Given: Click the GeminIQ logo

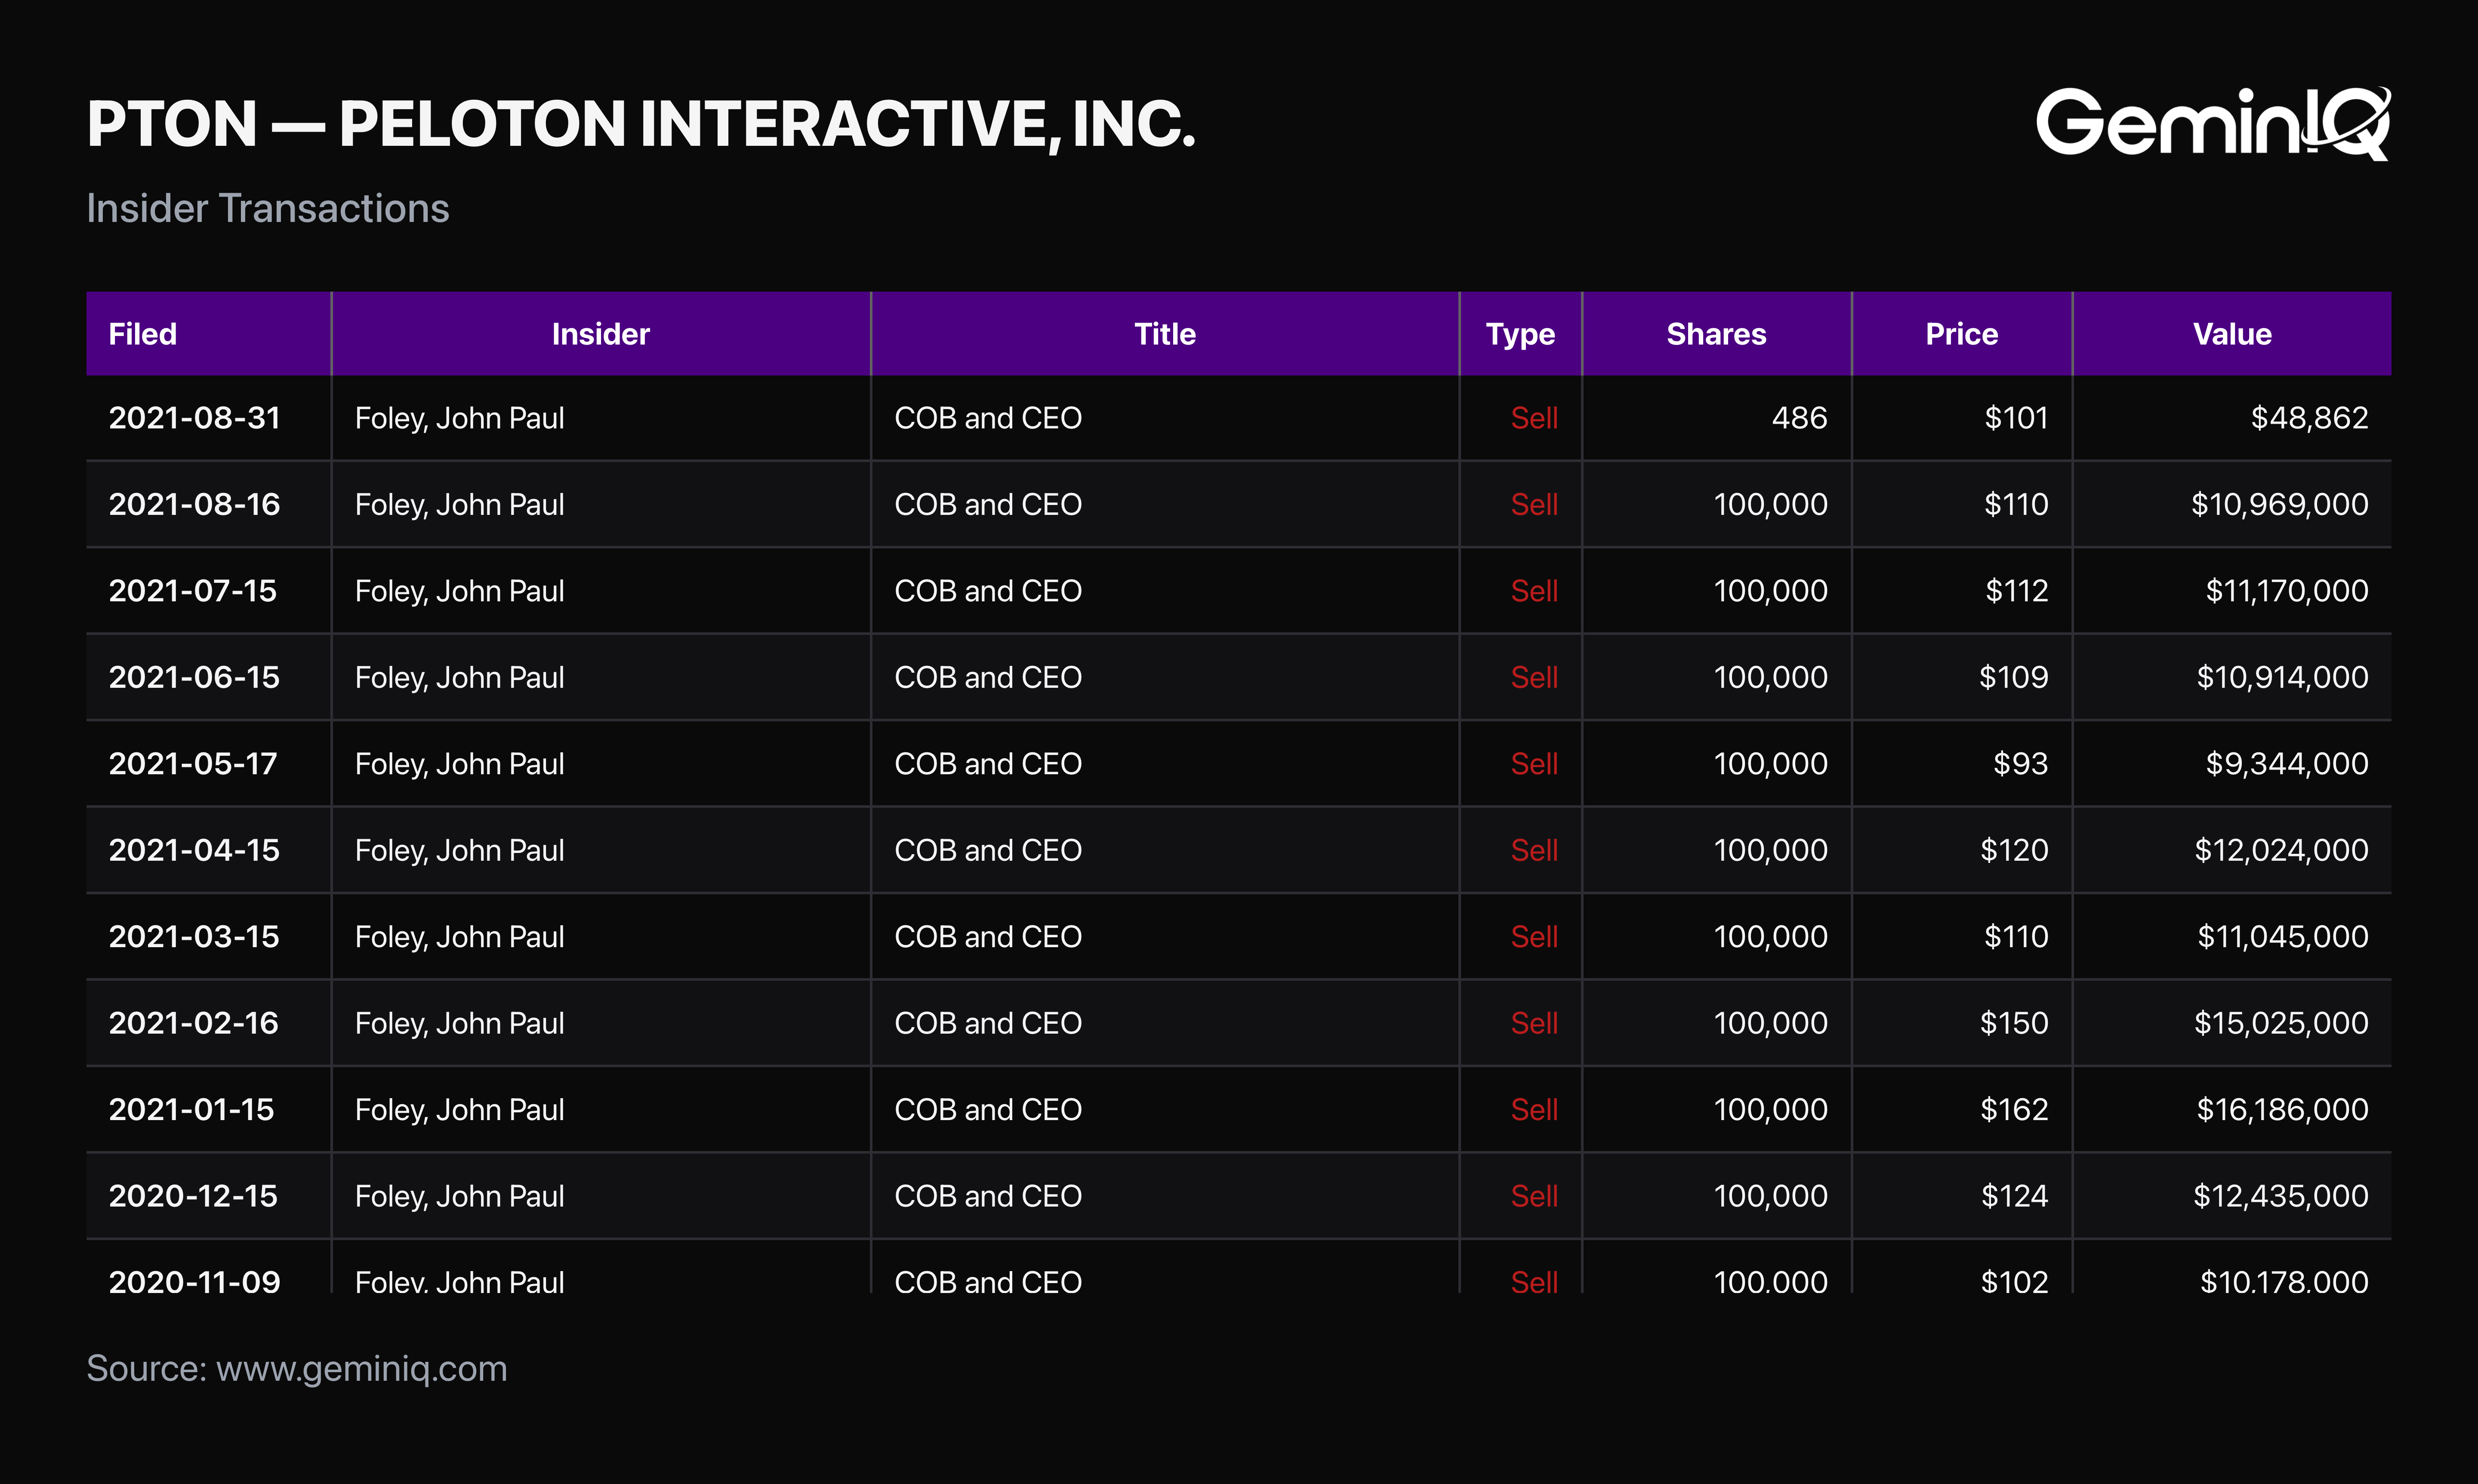Looking at the screenshot, I should tap(2213, 123).
